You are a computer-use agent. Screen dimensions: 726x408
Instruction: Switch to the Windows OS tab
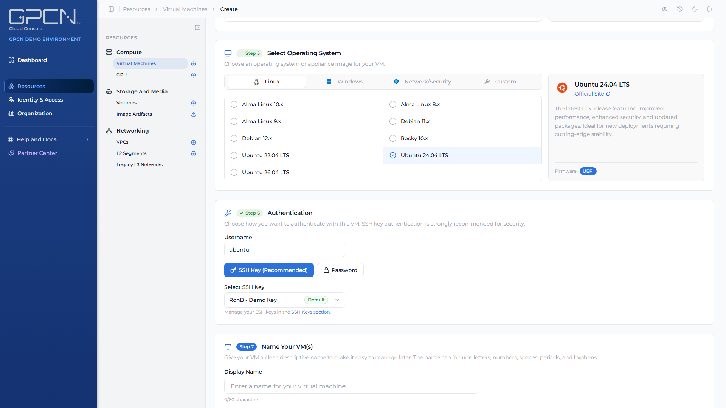coord(344,82)
